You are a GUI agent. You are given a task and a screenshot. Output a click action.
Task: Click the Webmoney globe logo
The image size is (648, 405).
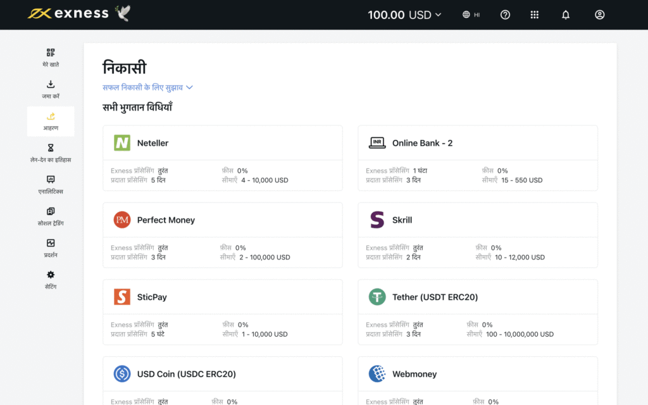tap(377, 373)
